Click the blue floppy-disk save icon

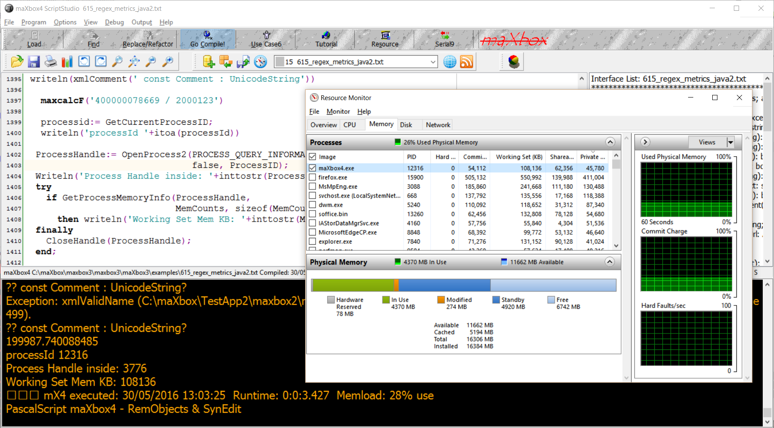[x=34, y=62]
